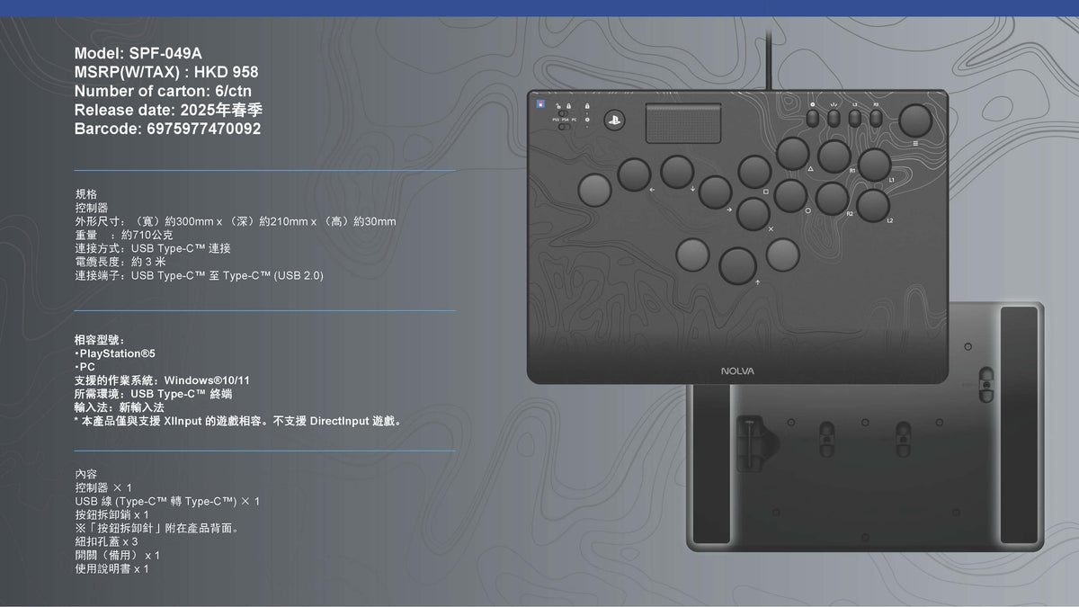Click "Number of carton: 6/ctn" text
The width and height of the screenshot is (1079, 607).
(x=163, y=91)
